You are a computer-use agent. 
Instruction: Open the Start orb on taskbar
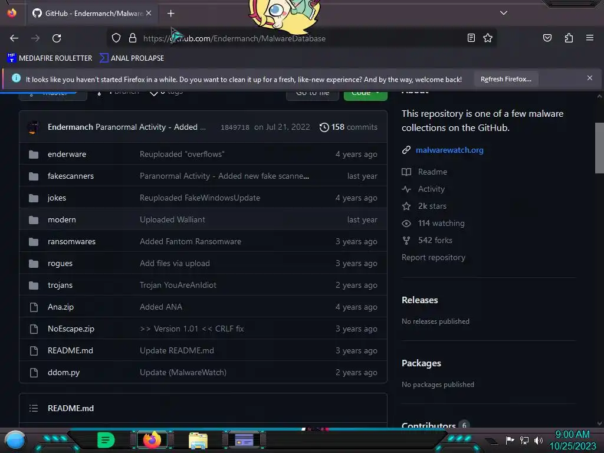click(15, 440)
